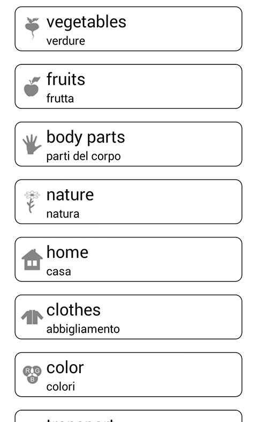Screen dimensions: 257x422
Task: Click the 'abbigliamento' subtitle text
Action: [x=83, y=329]
